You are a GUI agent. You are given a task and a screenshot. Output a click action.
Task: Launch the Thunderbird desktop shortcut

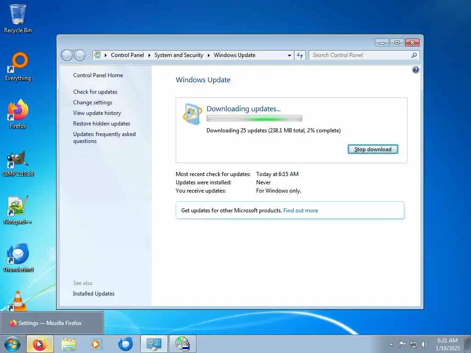(x=18, y=257)
